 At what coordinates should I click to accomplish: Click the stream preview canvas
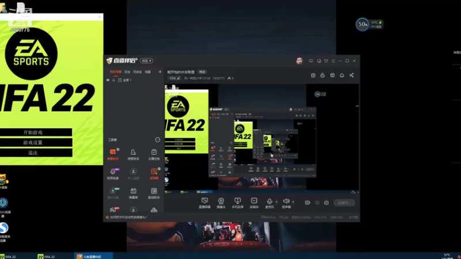point(262,139)
